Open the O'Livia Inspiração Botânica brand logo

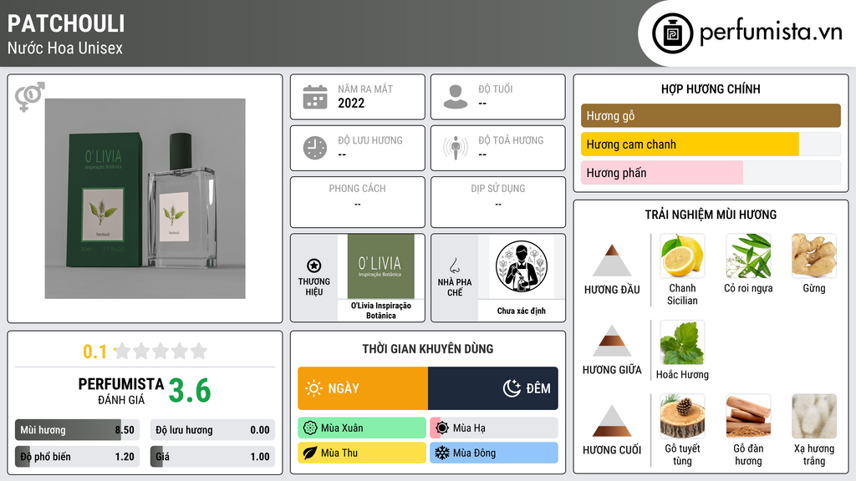point(381,266)
